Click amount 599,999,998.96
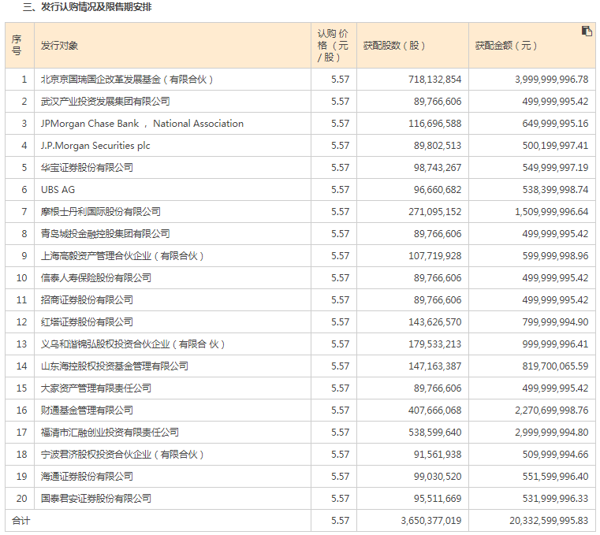Screen dimensions: 600x535 tap(555, 256)
